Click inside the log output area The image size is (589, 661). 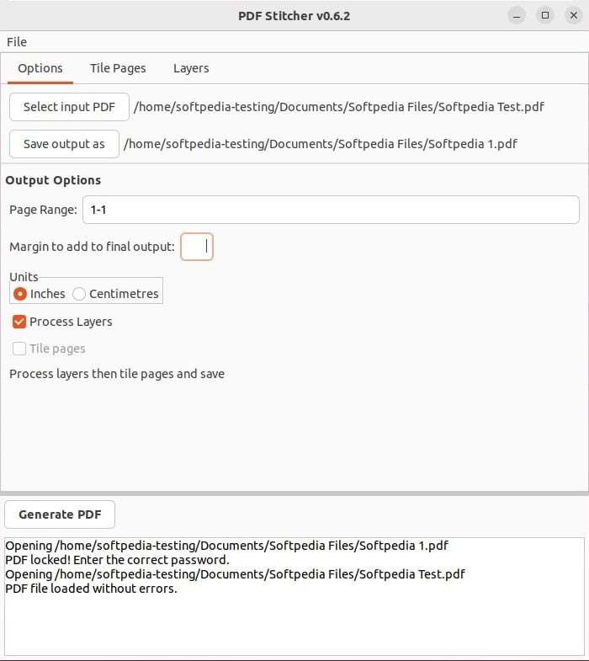(294, 623)
